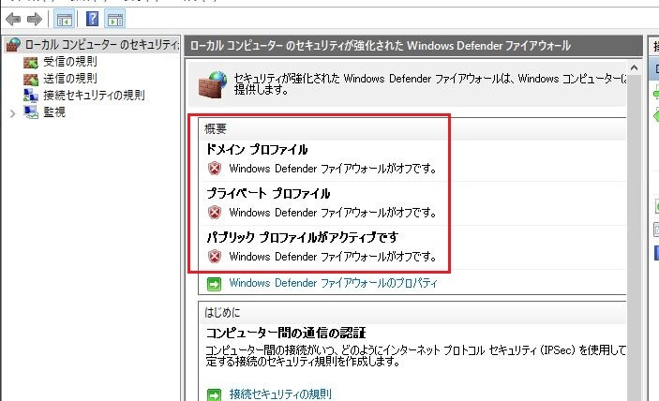Open 受信の規則 in the tree
Image resolution: width=659 pixels, height=401 pixels.
pyautogui.click(x=69, y=62)
